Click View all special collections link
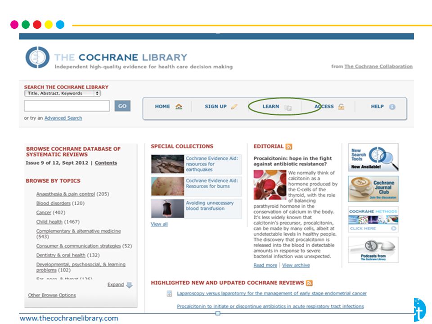This screenshot has width=432, height=324. click(159, 224)
